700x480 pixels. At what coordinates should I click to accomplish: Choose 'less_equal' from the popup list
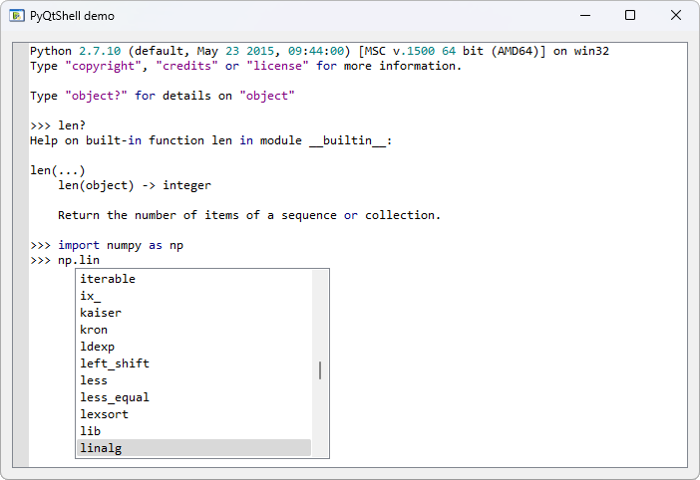[x=115, y=397]
